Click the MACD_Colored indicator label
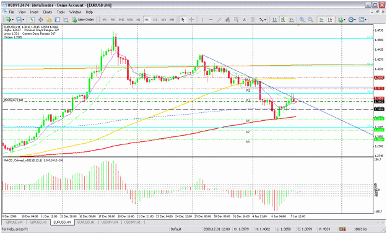Image resolution: width=387 pixels, height=233 pixels. pyautogui.click(x=33, y=160)
